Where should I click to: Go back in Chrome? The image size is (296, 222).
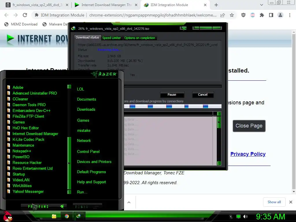pyautogui.click(x=6, y=15)
